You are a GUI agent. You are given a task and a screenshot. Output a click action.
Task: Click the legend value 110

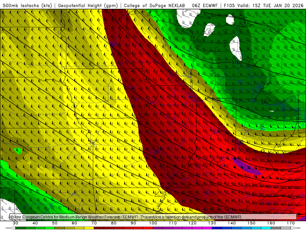pos(173,223)
